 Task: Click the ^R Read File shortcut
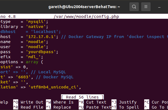(28, 107)
